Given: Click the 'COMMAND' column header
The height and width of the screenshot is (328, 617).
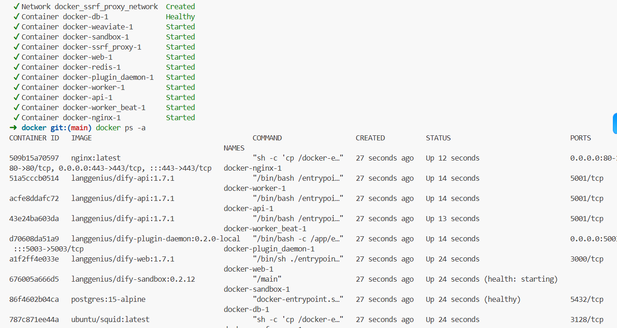Looking at the screenshot, I should [267, 138].
